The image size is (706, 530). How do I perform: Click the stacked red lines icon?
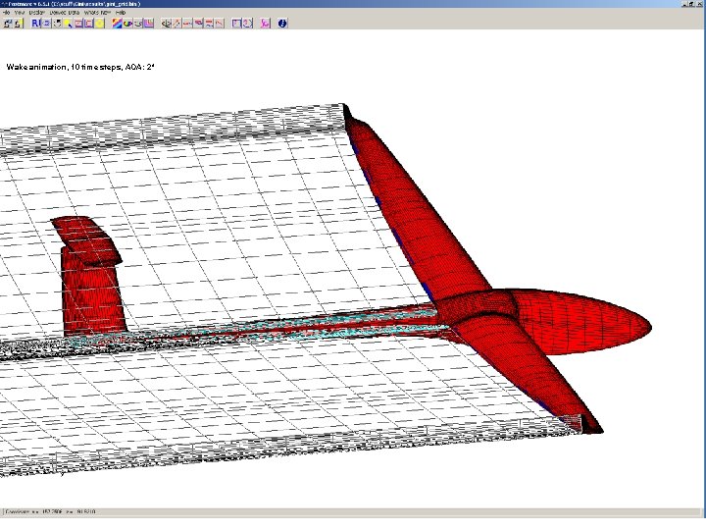coord(209,23)
